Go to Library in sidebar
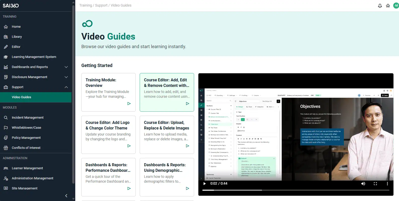399x201 pixels. (17, 37)
